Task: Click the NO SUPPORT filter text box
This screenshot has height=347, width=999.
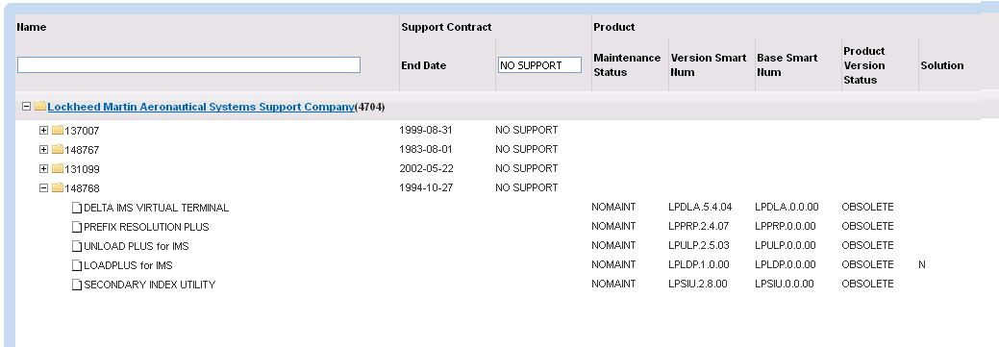Action: coord(539,65)
